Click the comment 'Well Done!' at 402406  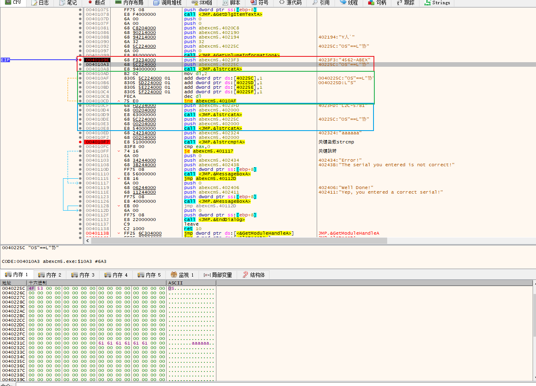point(346,187)
